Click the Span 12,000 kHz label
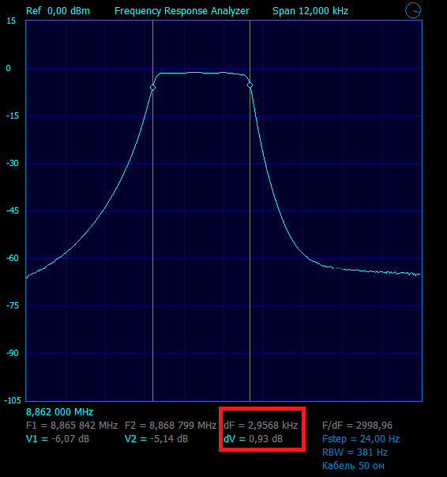 310,11
